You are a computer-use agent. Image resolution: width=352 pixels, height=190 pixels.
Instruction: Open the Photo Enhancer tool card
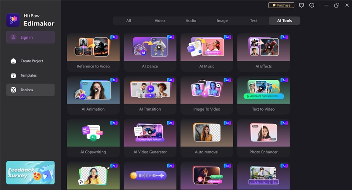click(264, 138)
